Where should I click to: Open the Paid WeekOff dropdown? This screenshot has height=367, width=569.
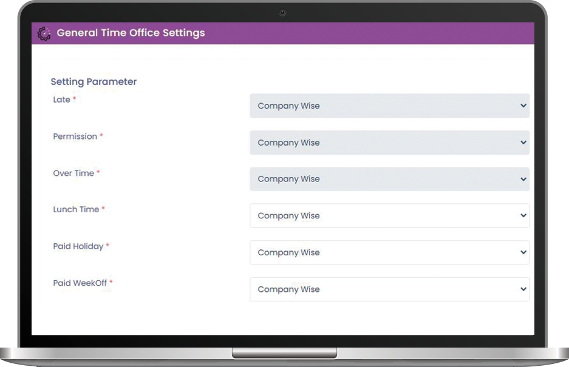[389, 289]
